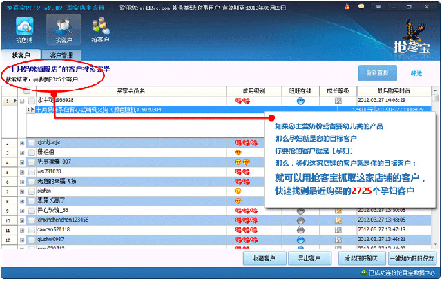Check the checkbox for xinxinchendhen123456
442x281 pixels.
pyautogui.click(x=31, y=220)
